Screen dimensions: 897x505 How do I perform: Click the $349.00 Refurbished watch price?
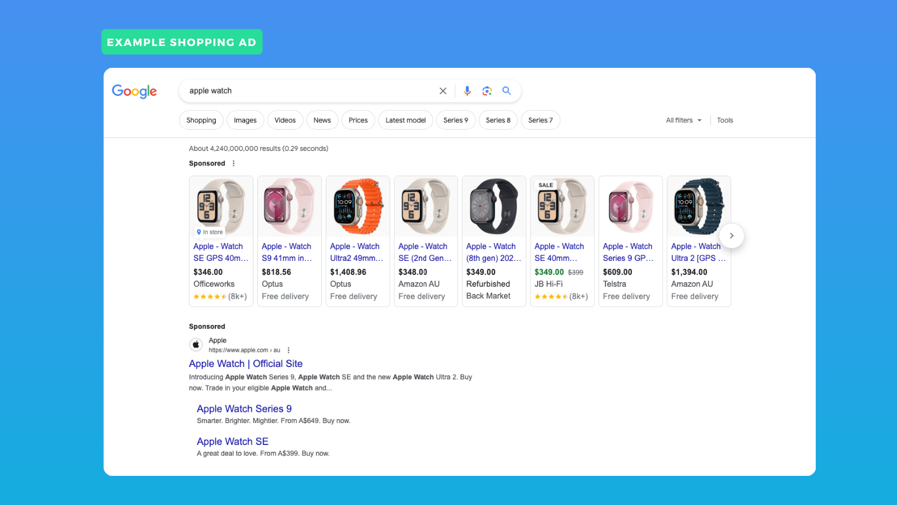point(481,272)
